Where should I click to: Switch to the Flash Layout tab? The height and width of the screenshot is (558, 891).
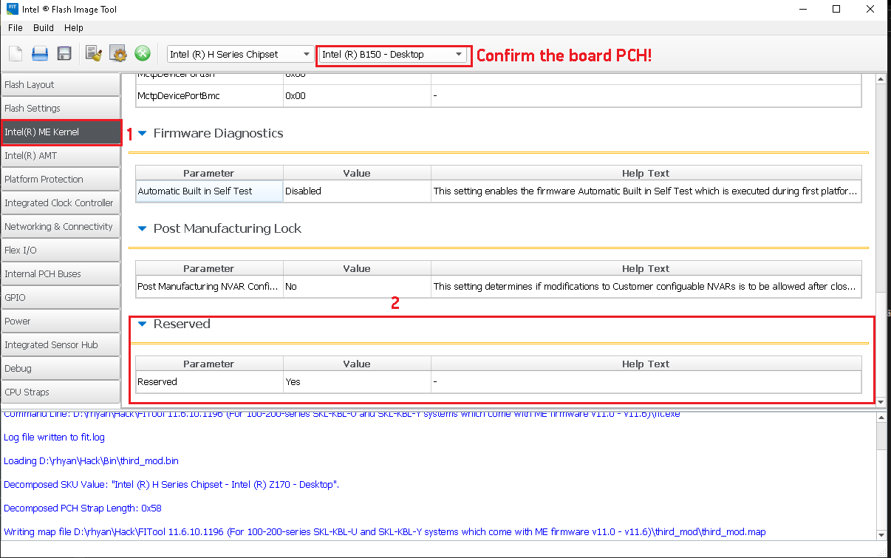[x=61, y=85]
